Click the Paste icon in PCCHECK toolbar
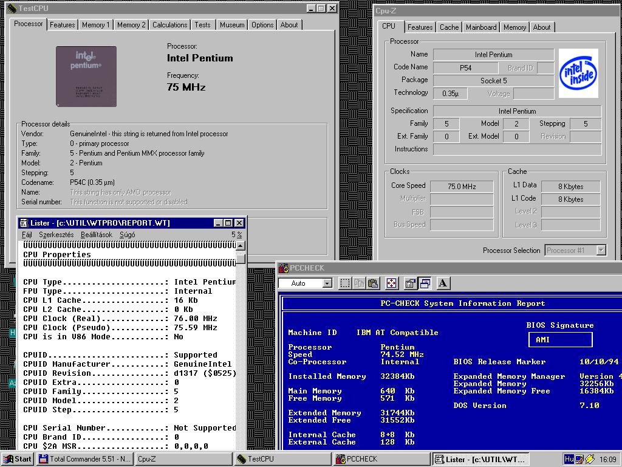 [x=373, y=283]
